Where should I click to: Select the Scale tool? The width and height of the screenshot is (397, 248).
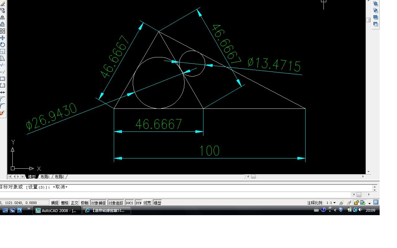pyautogui.click(x=2, y=51)
